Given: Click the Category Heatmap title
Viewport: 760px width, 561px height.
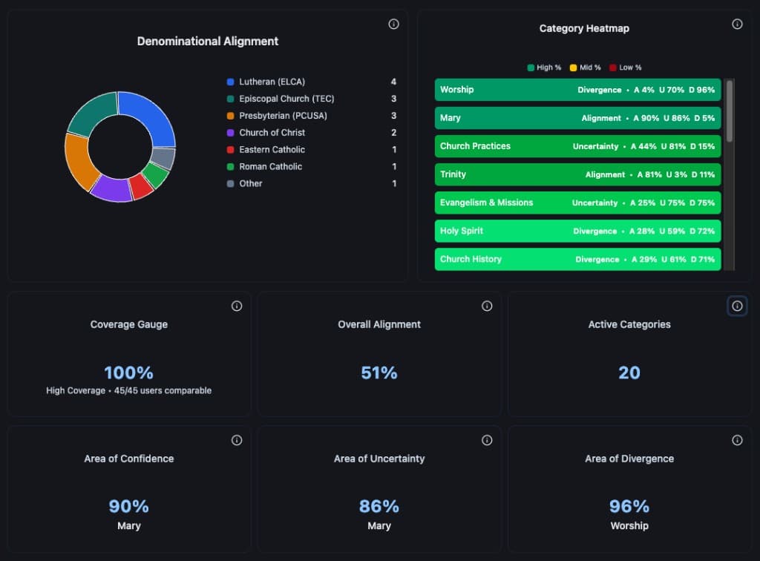Looking at the screenshot, I should 584,29.
